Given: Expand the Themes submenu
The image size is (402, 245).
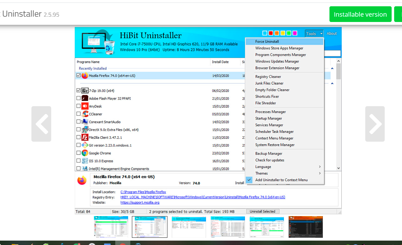Looking at the screenshot, I should point(262,173).
